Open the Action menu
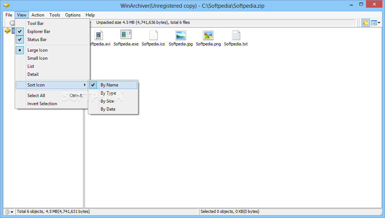This screenshot has width=385, height=218. click(x=38, y=15)
